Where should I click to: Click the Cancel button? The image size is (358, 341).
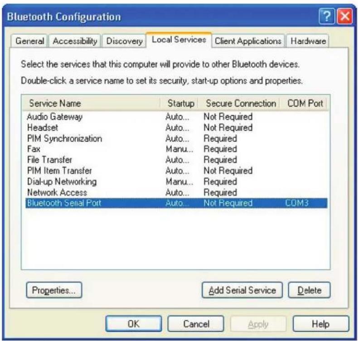coord(196,324)
